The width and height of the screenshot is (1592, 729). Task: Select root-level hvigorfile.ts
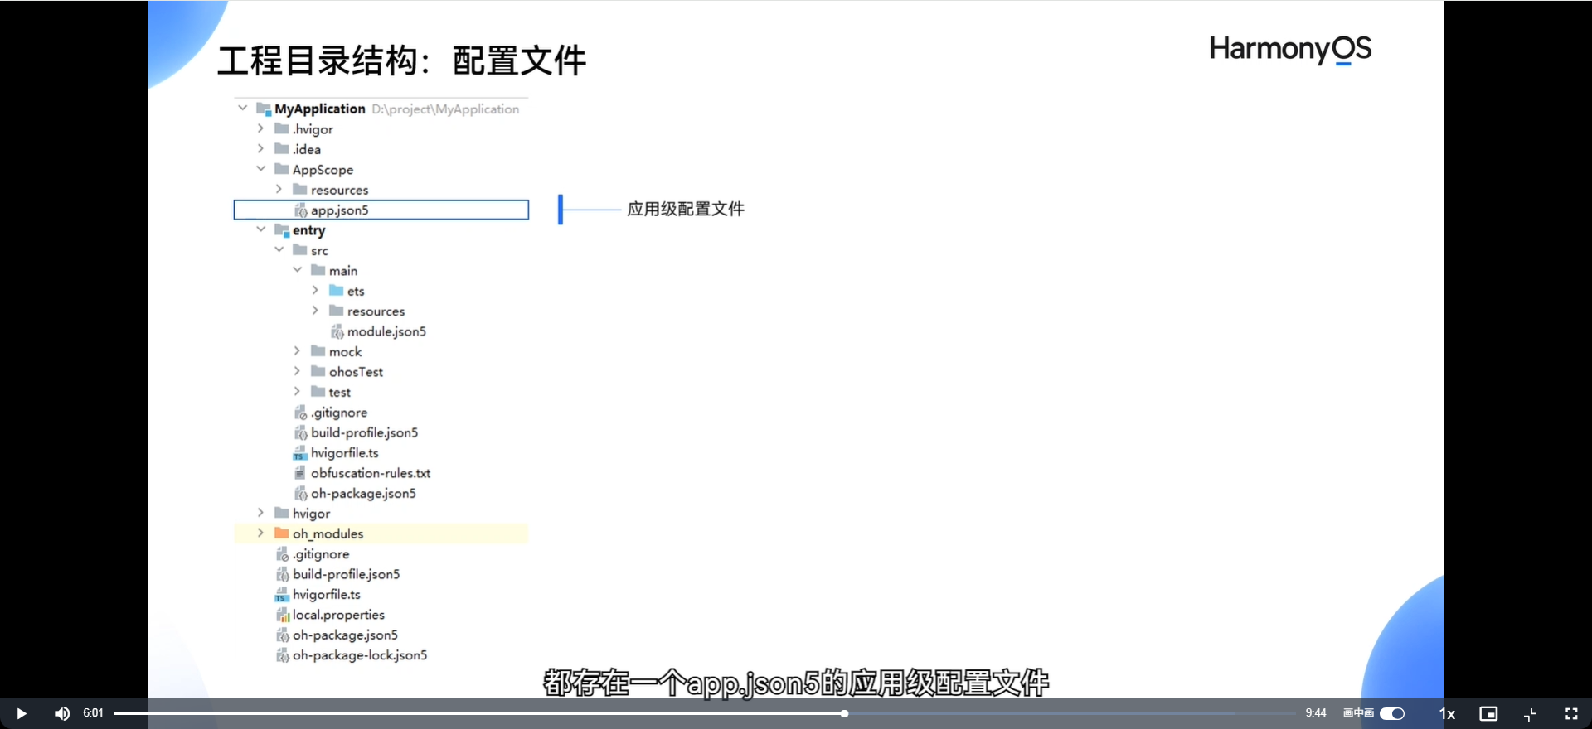tap(327, 595)
